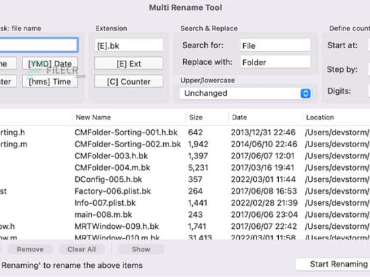Edit the Extension field containing [E].bk
This screenshot has height=277, width=370.
(129, 46)
